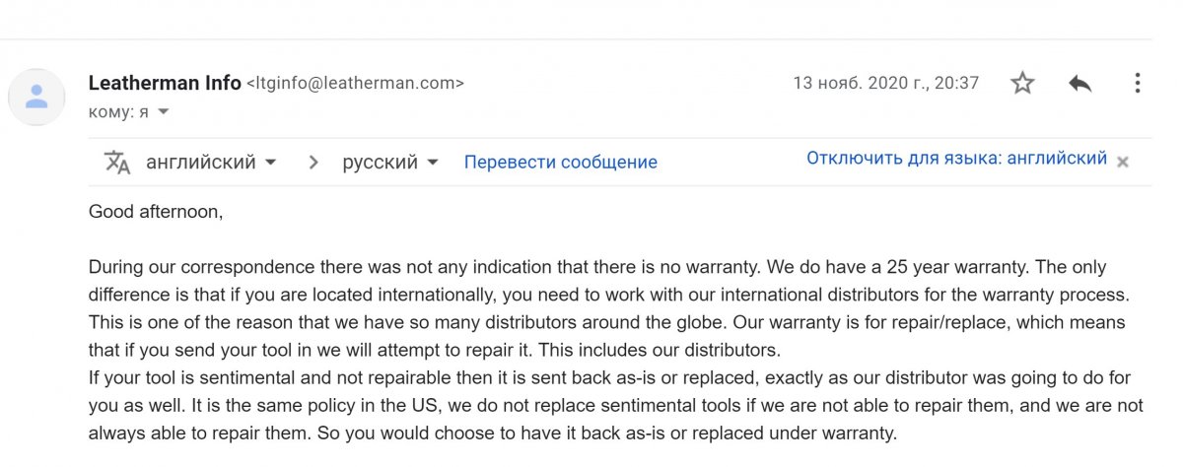Click the translate icon in language bar

click(117, 163)
